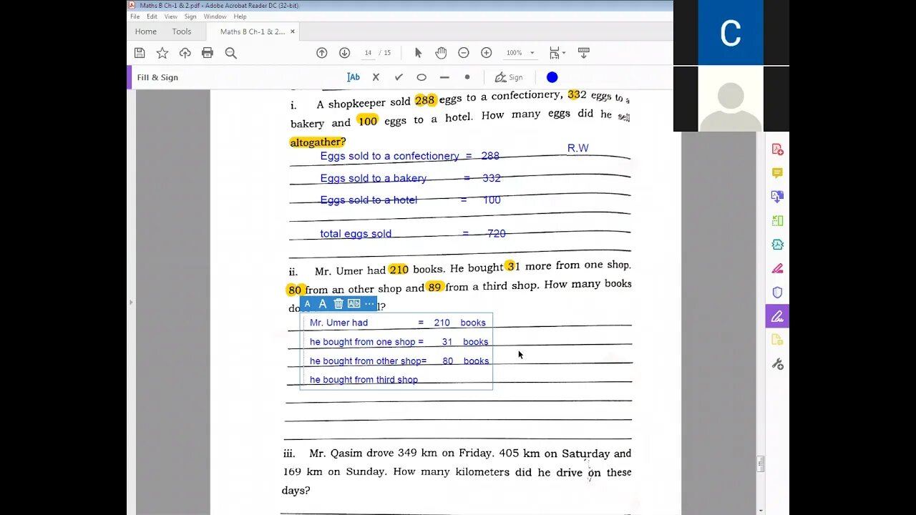Increase text size with large A button
Viewport: 916px width, 515px height.
pos(323,304)
